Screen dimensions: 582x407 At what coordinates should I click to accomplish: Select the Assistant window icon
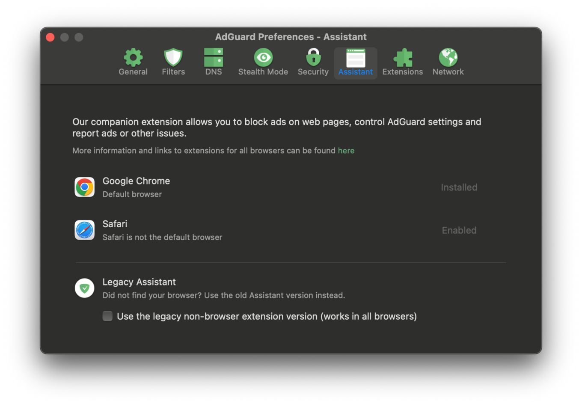[356, 58]
